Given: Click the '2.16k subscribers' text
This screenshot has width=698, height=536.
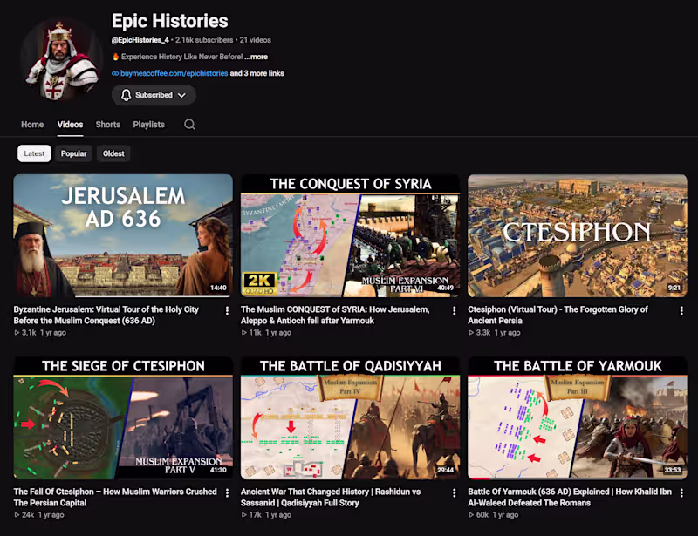Looking at the screenshot, I should tap(204, 40).
